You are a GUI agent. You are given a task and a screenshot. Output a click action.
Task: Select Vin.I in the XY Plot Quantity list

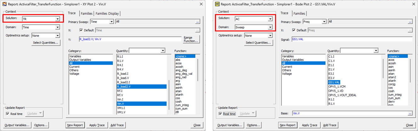pos(120,99)
